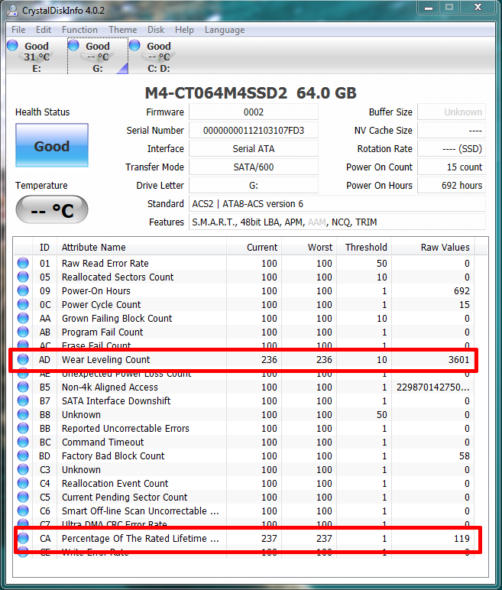The width and height of the screenshot is (502, 590).
Task: Open the Help menu
Action: coord(184,30)
